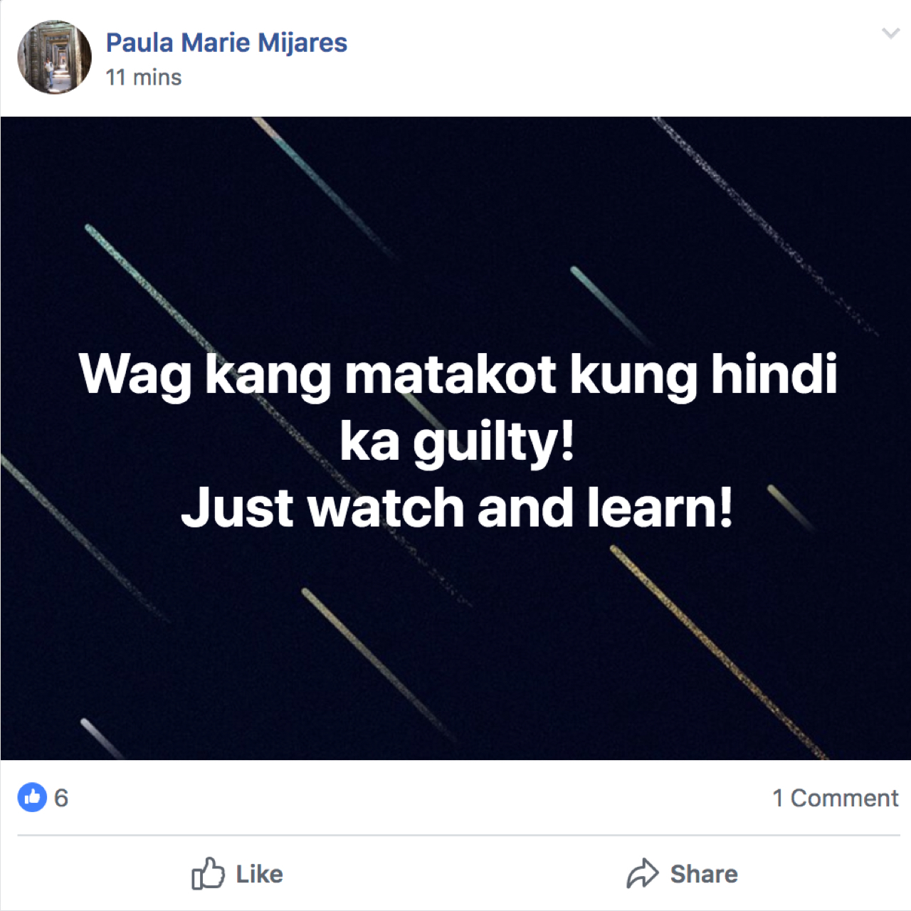Viewport: 911px width, 911px height.
Task: Click the thumbs-up icon beside Like
Action: pyautogui.click(x=208, y=873)
